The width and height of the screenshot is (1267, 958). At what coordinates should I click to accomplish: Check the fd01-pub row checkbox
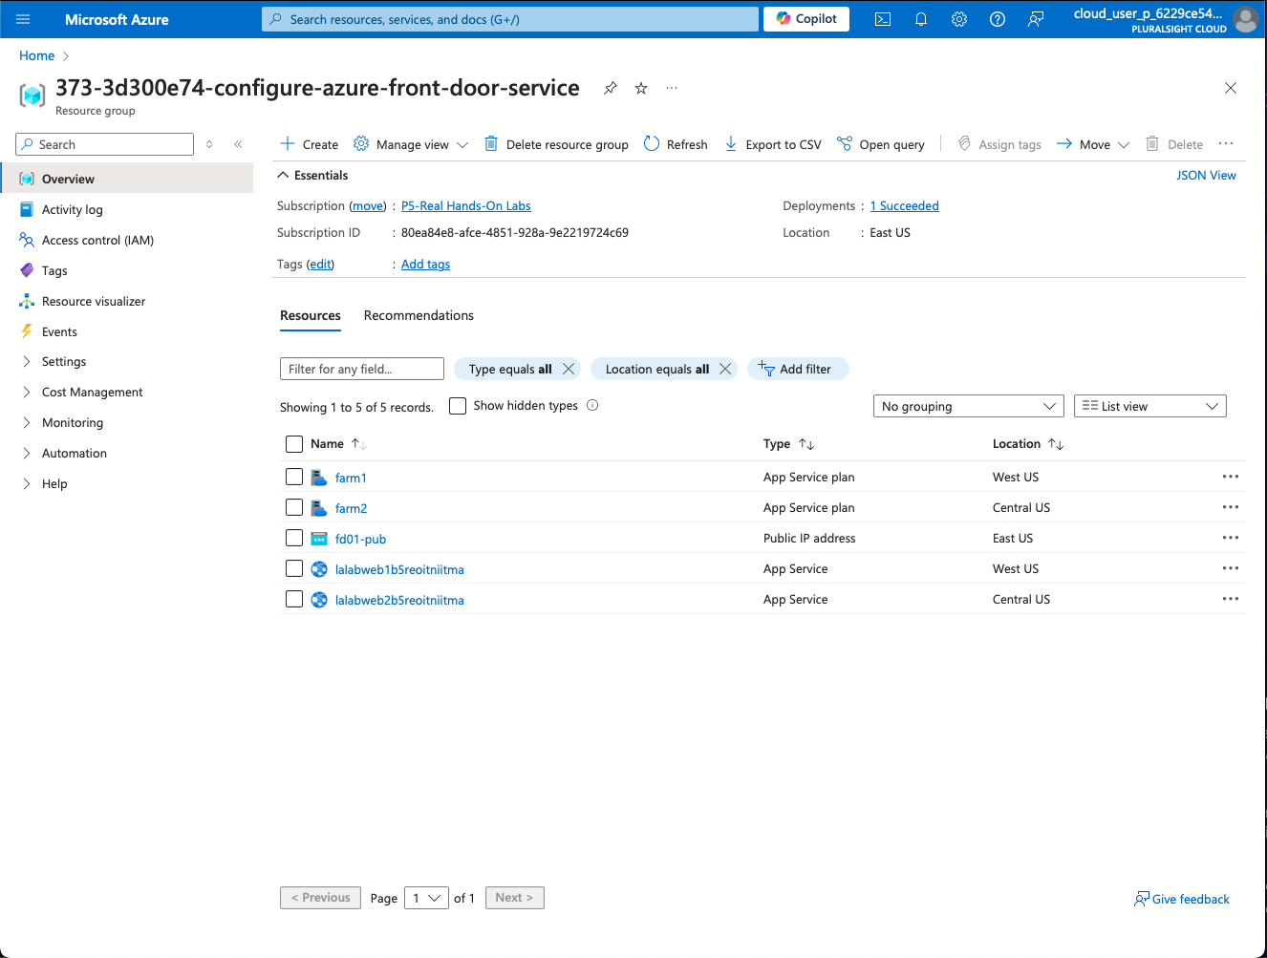click(294, 538)
